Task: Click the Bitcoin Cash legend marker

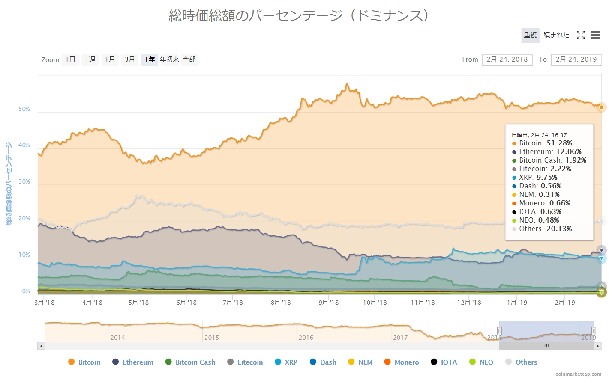Action: coord(168,362)
